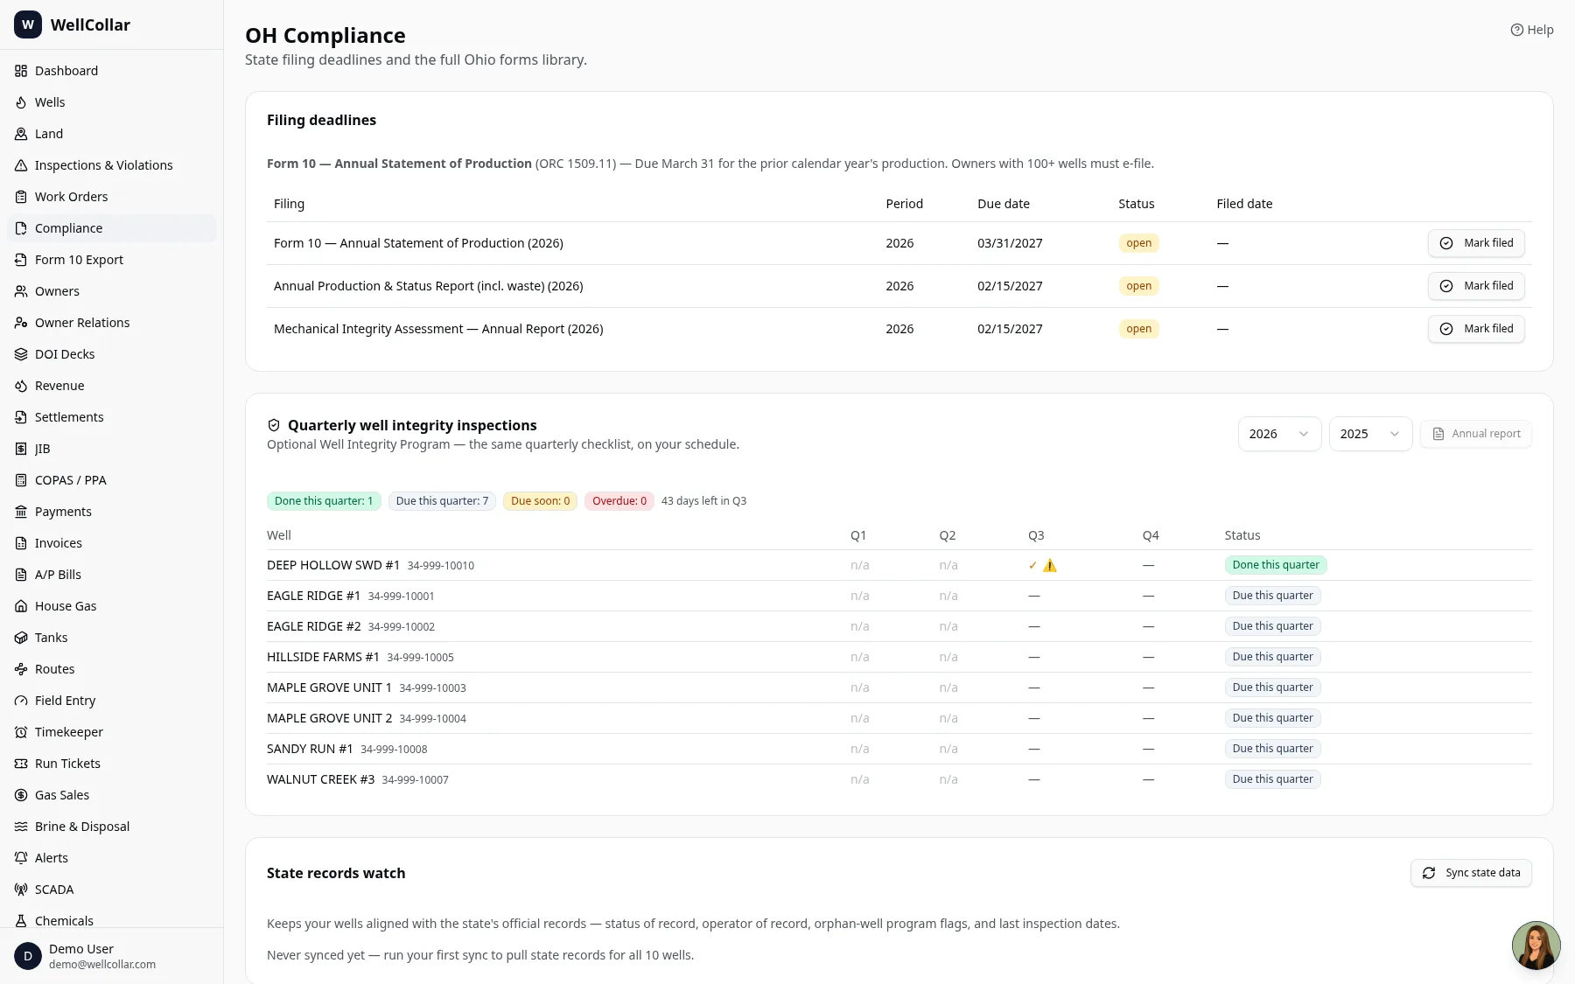Click the SCADA antenna icon
The height and width of the screenshot is (984, 1575).
click(21, 890)
